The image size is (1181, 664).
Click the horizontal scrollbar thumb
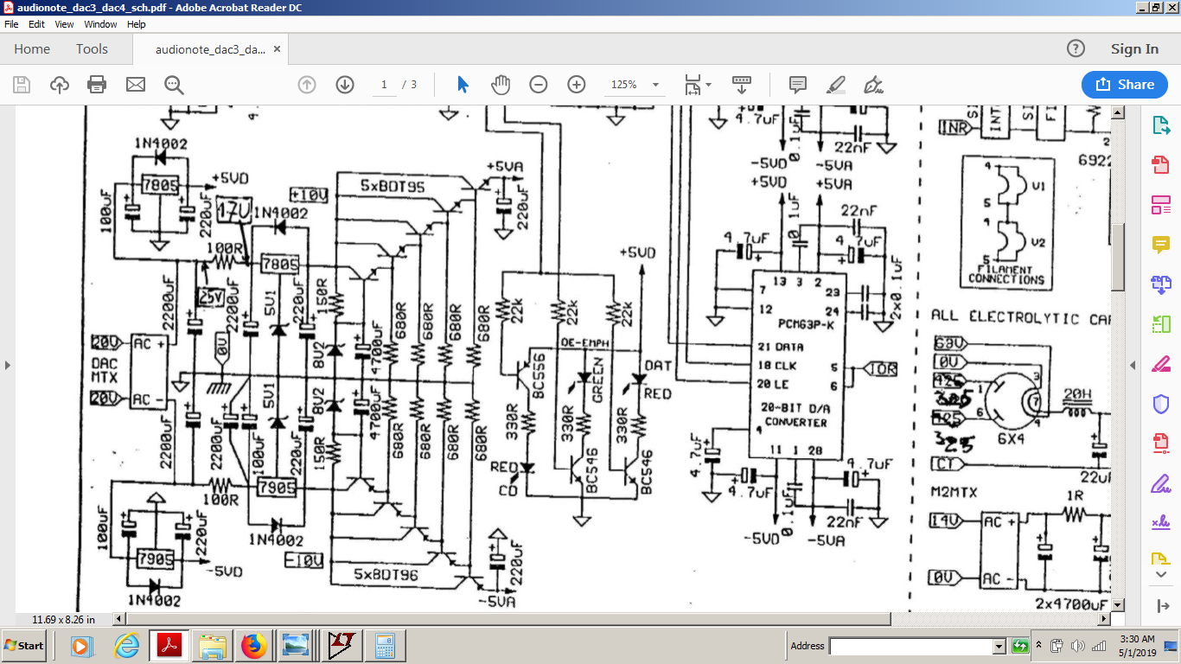coord(508,619)
